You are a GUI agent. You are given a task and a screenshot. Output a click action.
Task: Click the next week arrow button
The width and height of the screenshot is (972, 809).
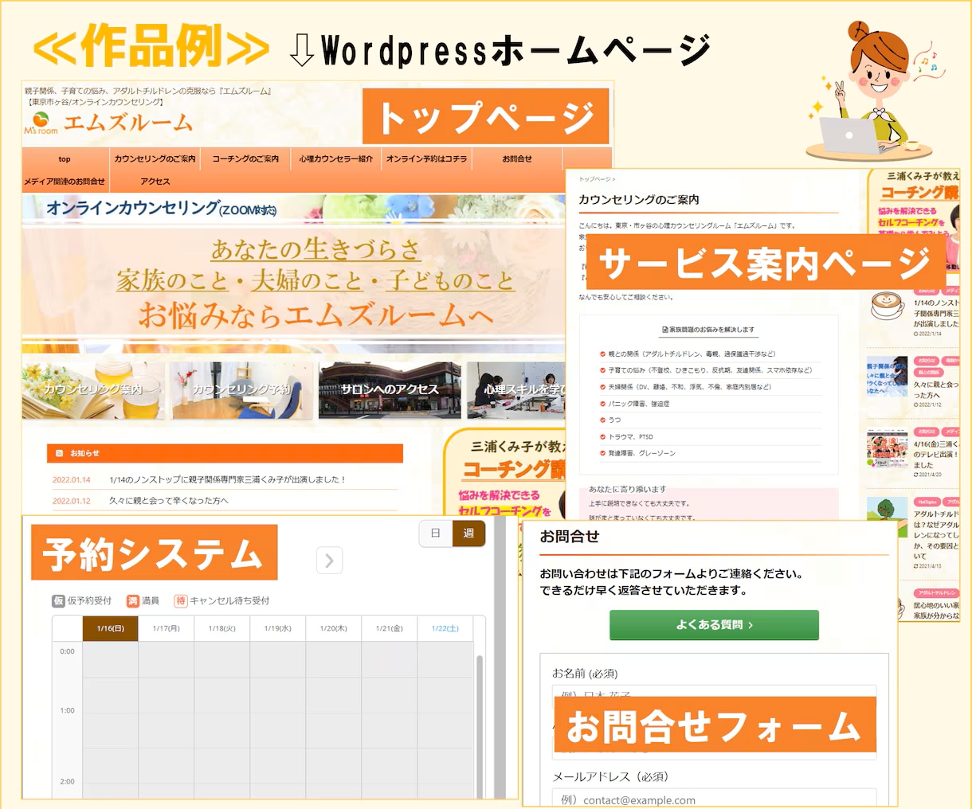(329, 561)
